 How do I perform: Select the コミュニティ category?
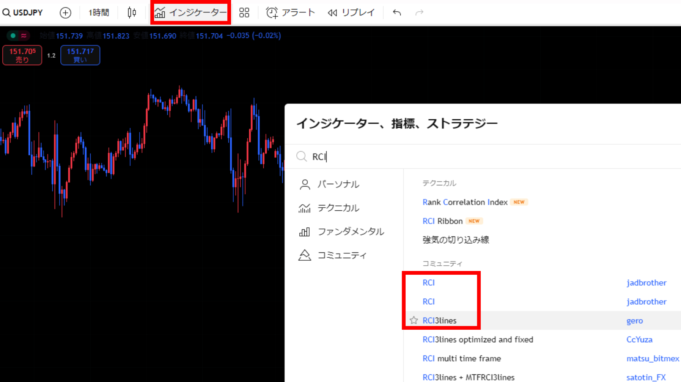coord(341,255)
